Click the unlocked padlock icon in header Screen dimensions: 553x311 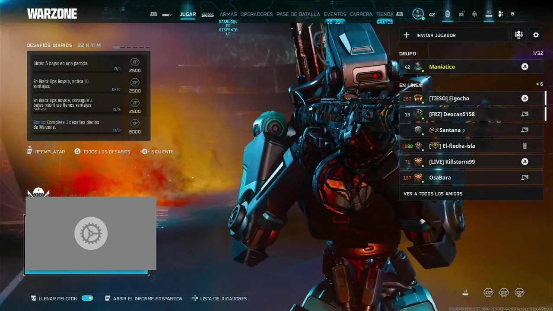(461, 14)
